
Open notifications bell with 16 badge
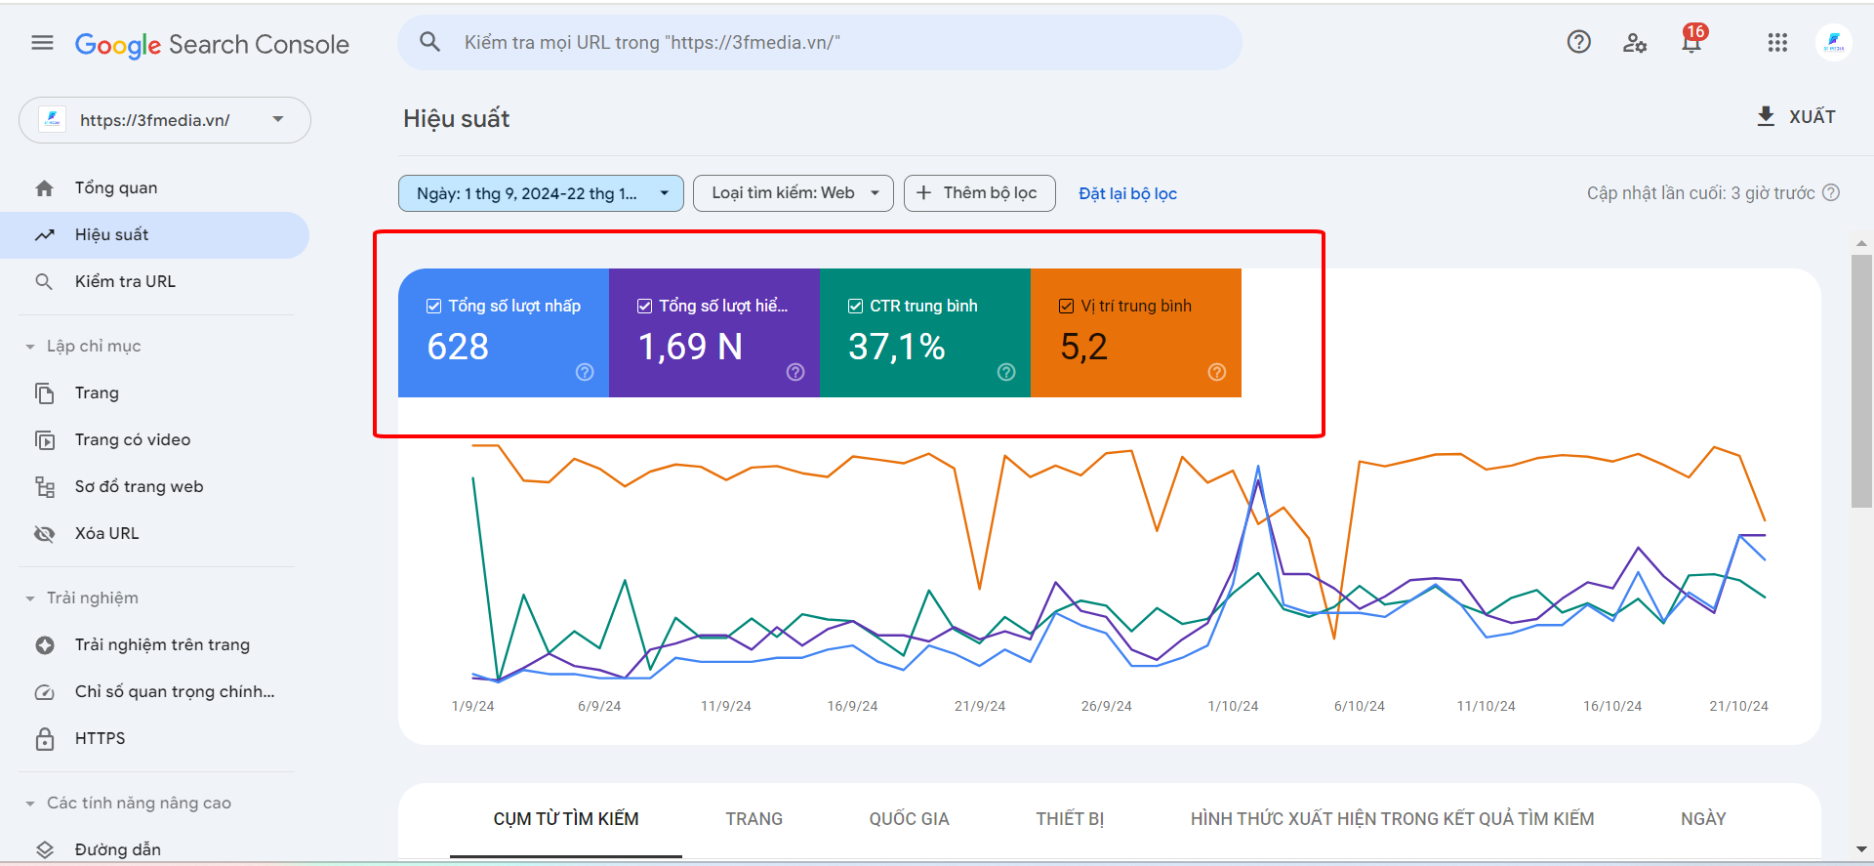[1692, 40]
